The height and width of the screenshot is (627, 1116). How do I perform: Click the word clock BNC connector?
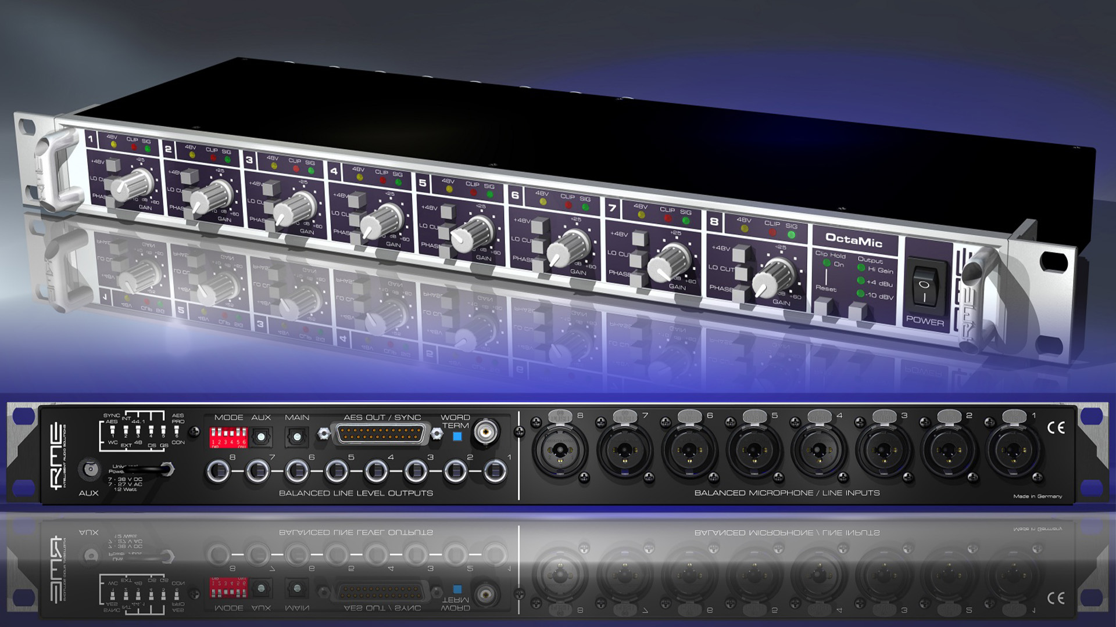485,433
